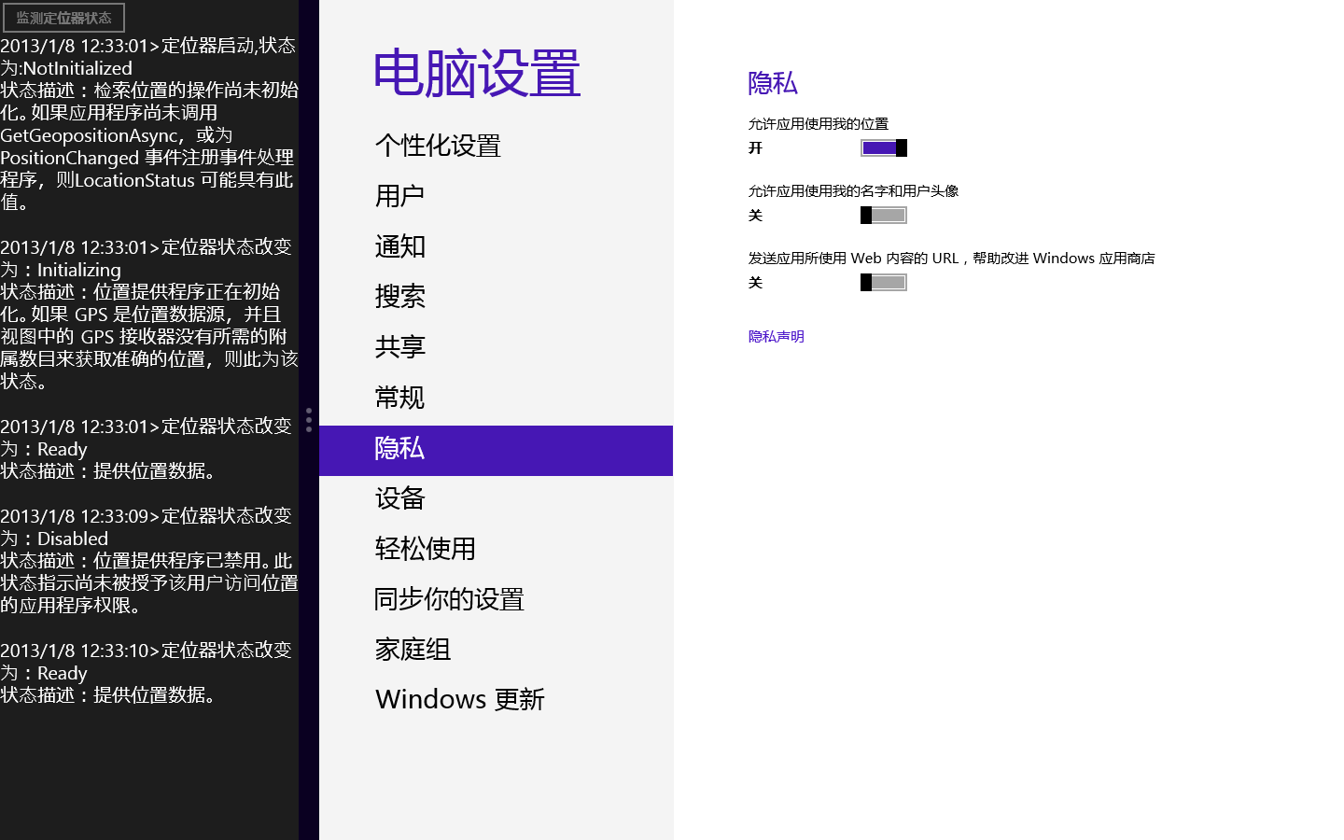Image resolution: width=1344 pixels, height=840 pixels.
Task: Click log entry 12:33:01 状态改变为：Ready
Action: 147,448
